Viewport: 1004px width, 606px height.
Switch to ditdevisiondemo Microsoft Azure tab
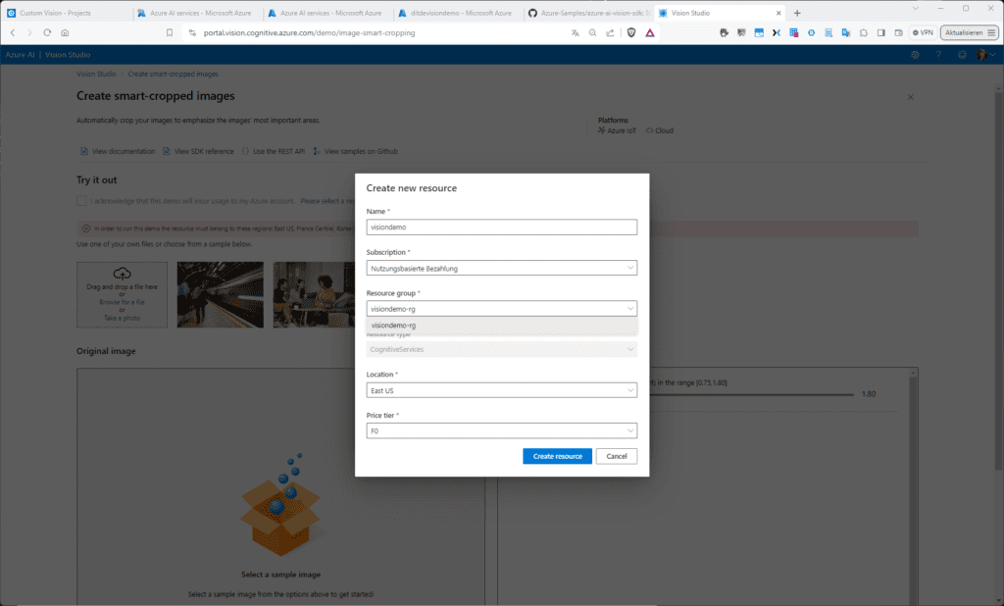pos(461,13)
